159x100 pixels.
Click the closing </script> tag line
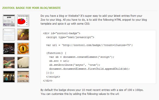click(x=53, y=77)
